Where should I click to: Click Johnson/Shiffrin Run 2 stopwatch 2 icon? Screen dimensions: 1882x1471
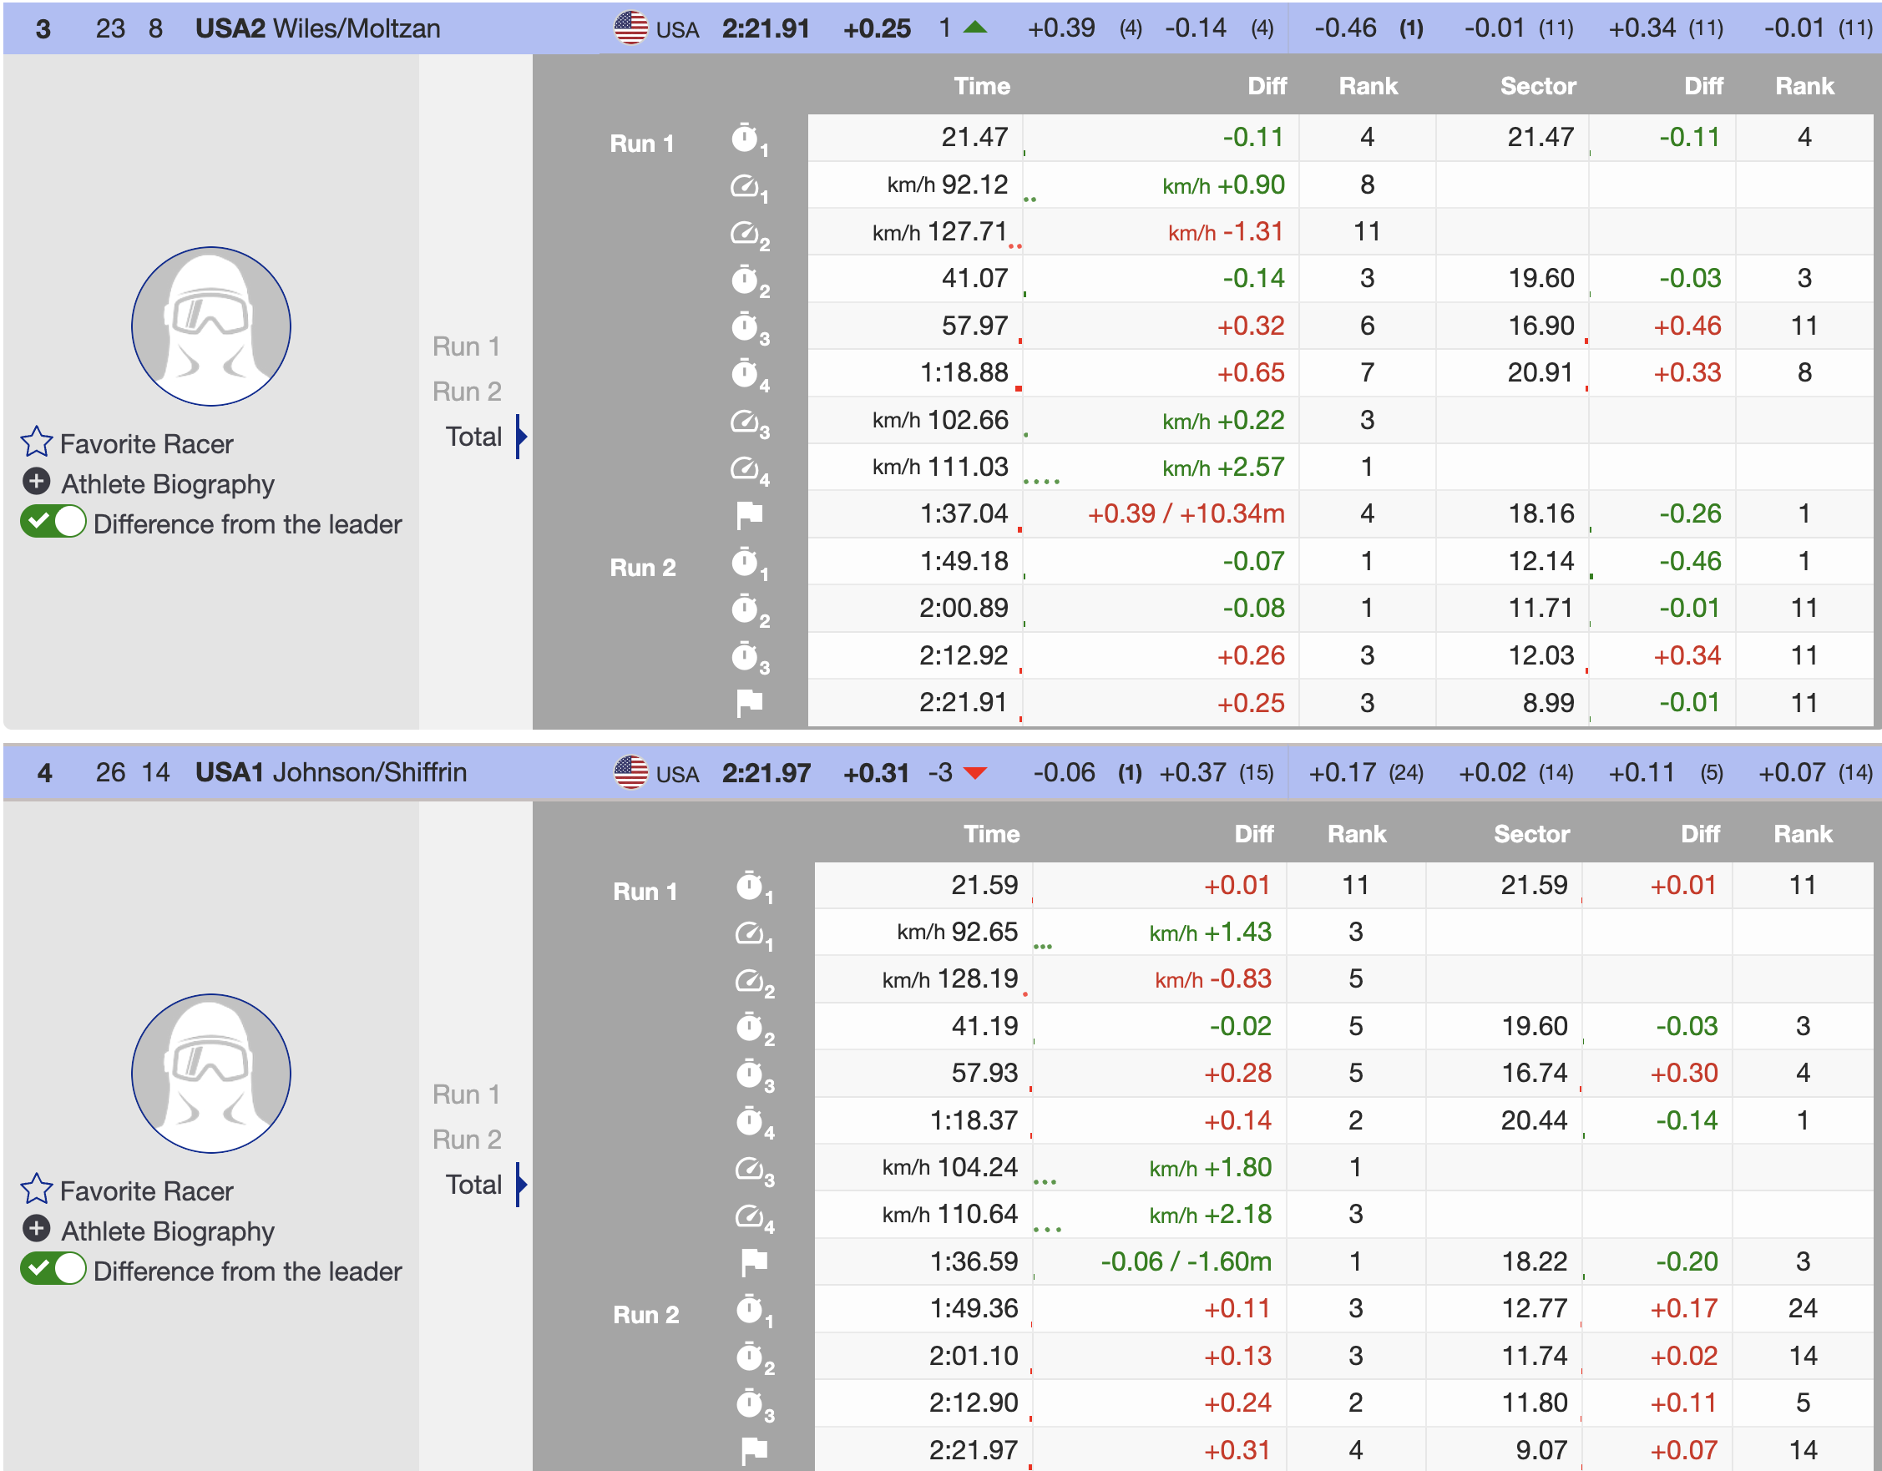pyautogui.click(x=750, y=1357)
